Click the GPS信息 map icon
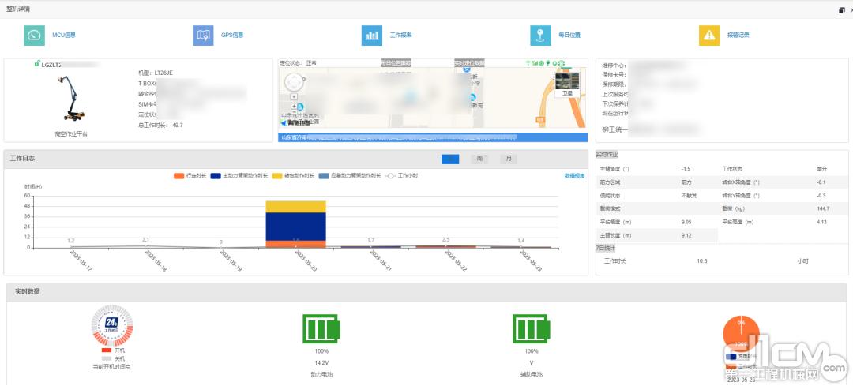 (203, 36)
